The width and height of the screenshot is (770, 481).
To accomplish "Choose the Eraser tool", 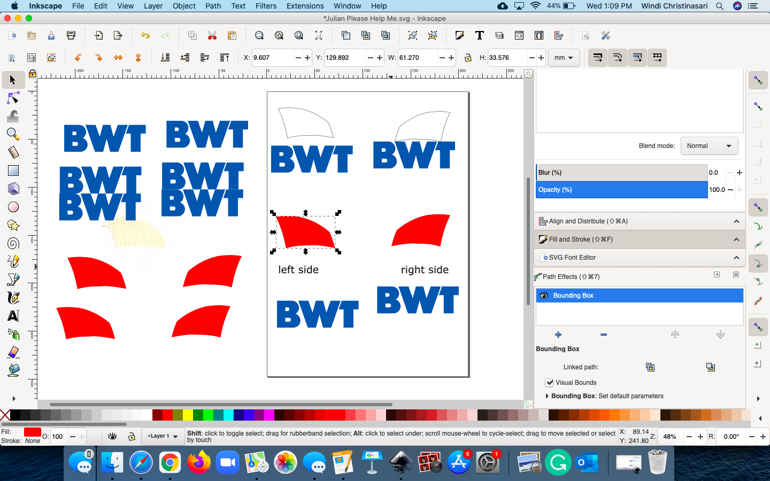I will (x=13, y=352).
